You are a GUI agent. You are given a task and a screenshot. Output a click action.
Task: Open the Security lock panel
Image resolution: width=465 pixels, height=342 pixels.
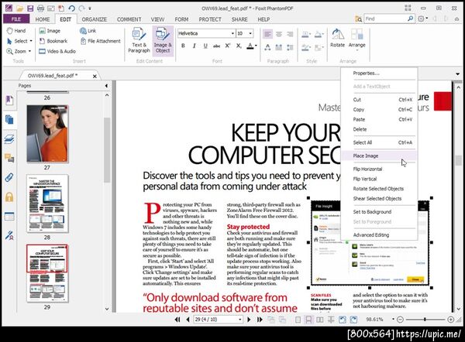tap(9, 197)
